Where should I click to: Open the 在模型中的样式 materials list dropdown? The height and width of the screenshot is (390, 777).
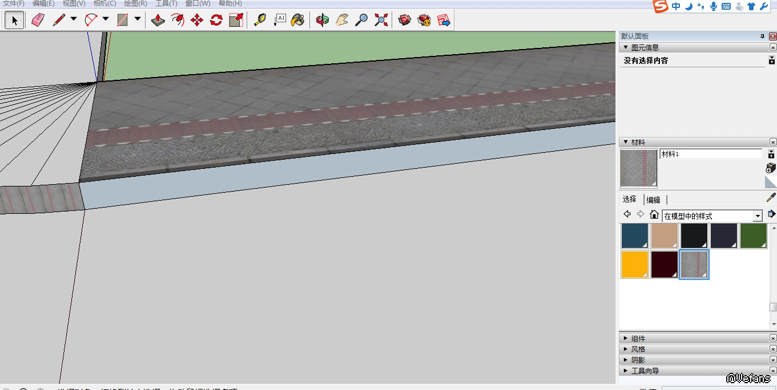pos(758,216)
